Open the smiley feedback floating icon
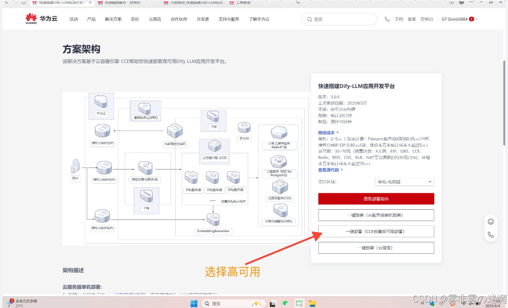The width and height of the screenshot is (508, 308). [x=491, y=222]
